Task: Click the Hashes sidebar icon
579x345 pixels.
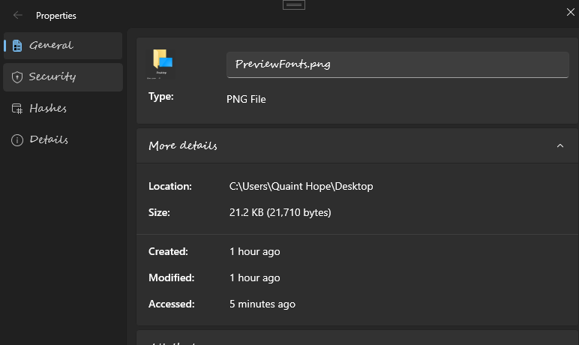Action: 16,109
